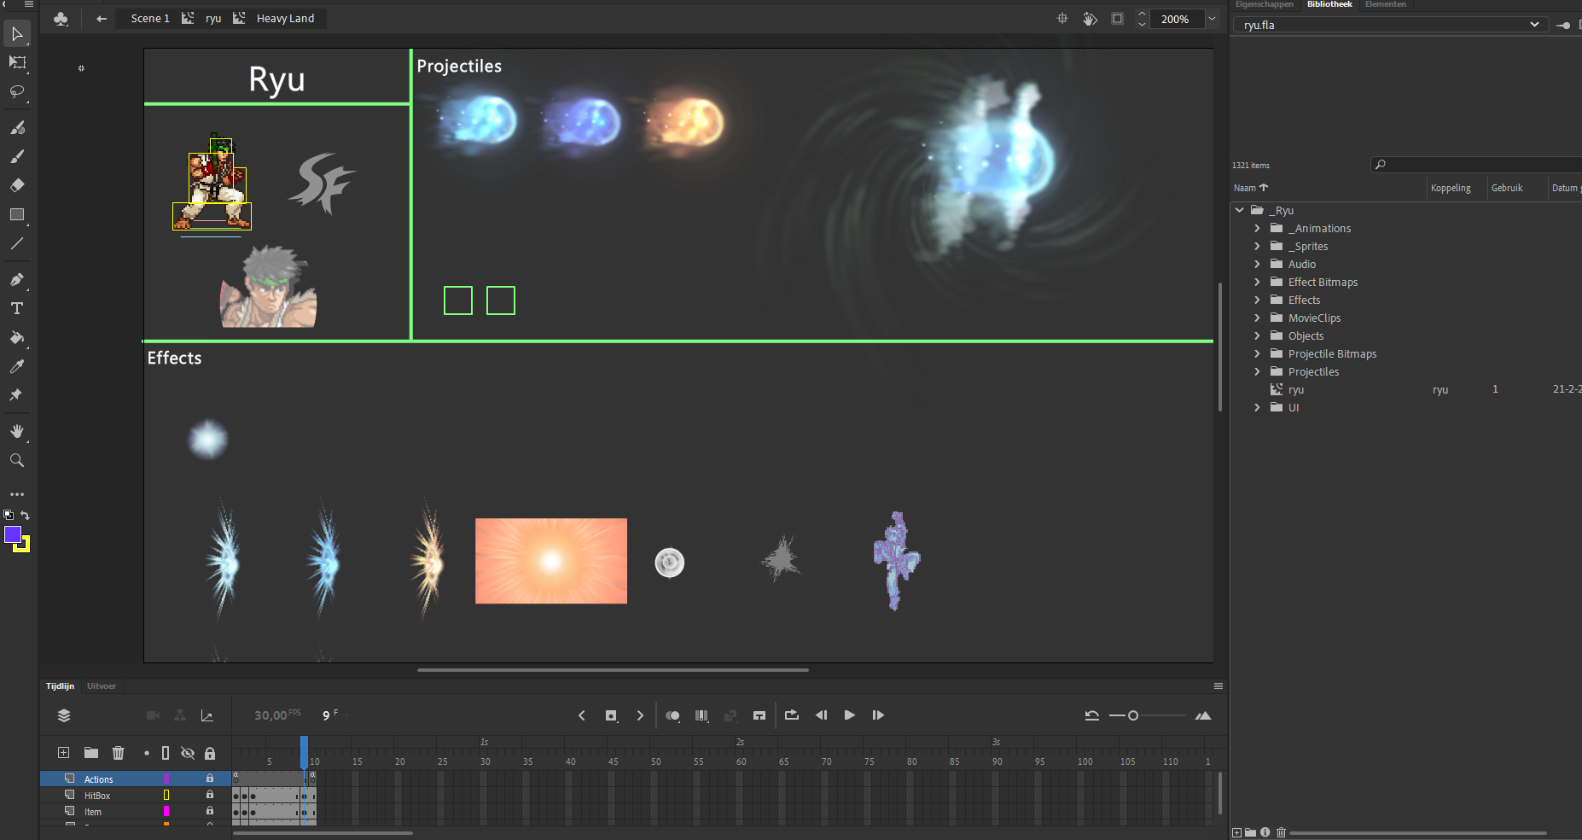The image size is (1582, 840).
Task: Expand the Audio folder
Action: coord(1257,264)
